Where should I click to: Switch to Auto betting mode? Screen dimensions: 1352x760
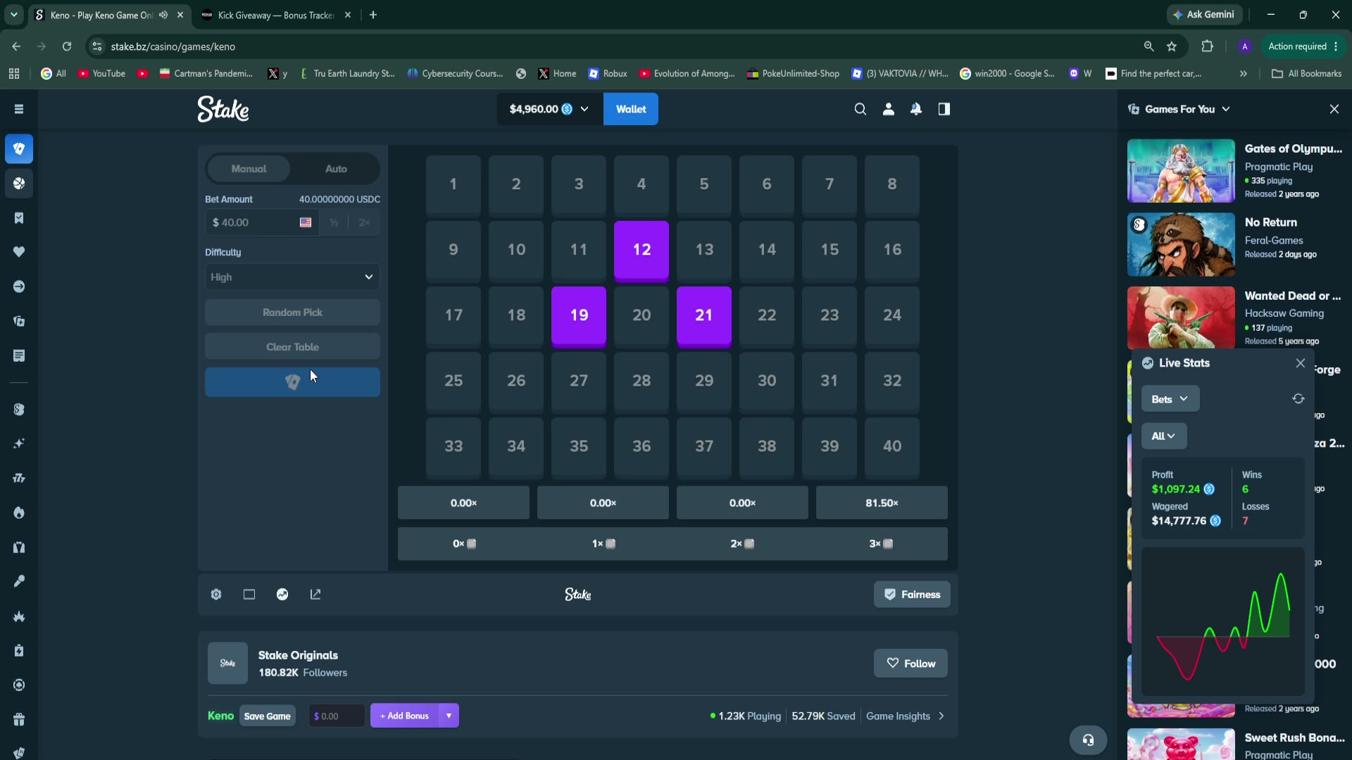pyautogui.click(x=336, y=169)
